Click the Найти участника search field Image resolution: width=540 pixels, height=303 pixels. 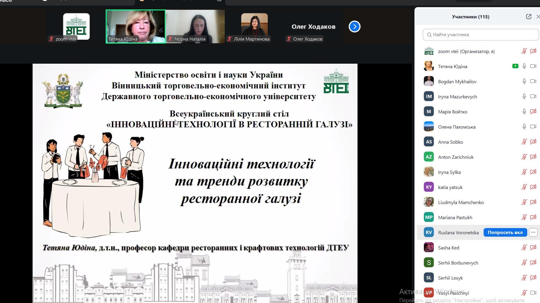coord(481,35)
